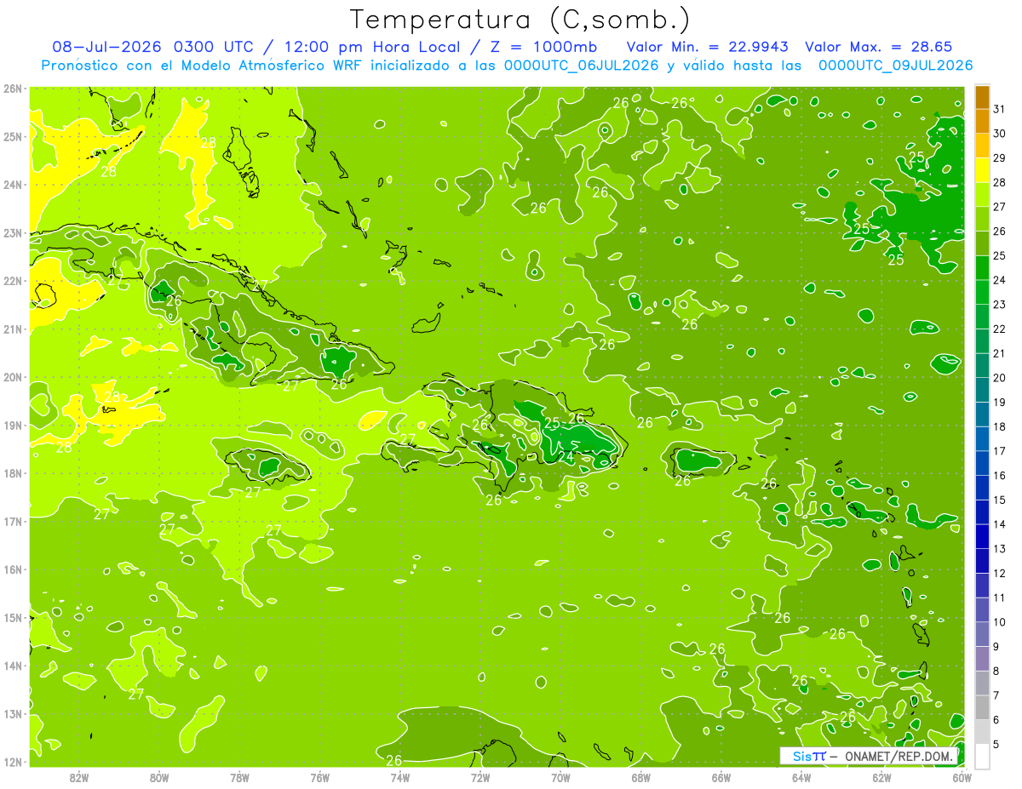Screen dimensions: 1022x789
Task: Click the 64W longitude axis label
Action: tap(801, 777)
